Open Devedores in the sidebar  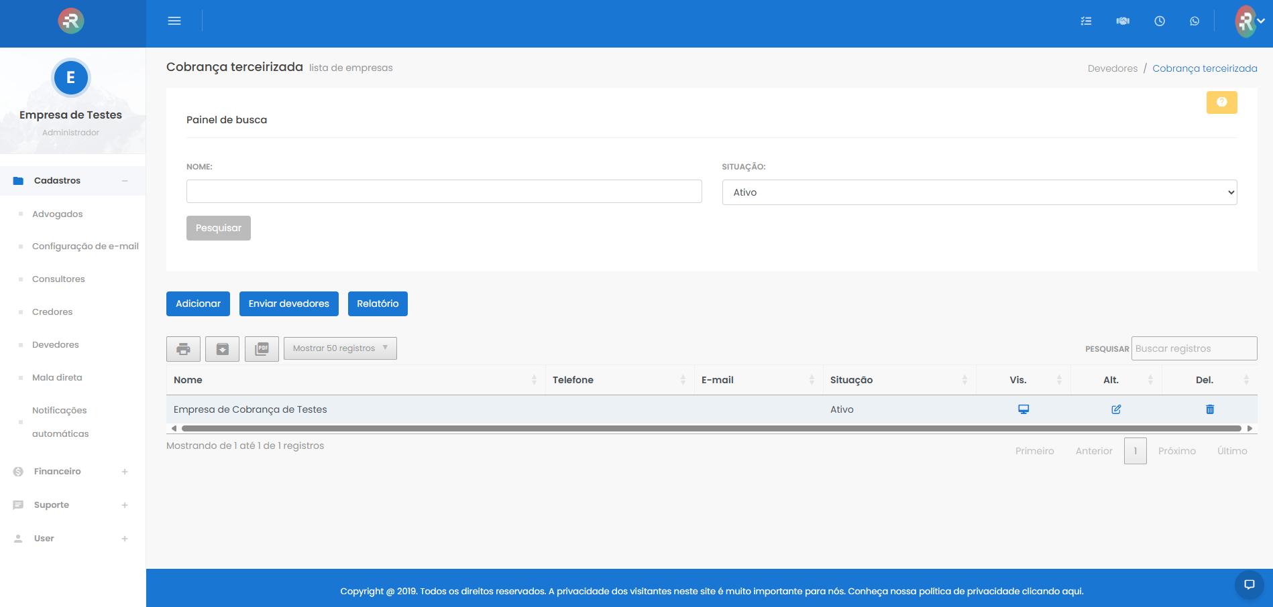pyautogui.click(x=56, y=345)
